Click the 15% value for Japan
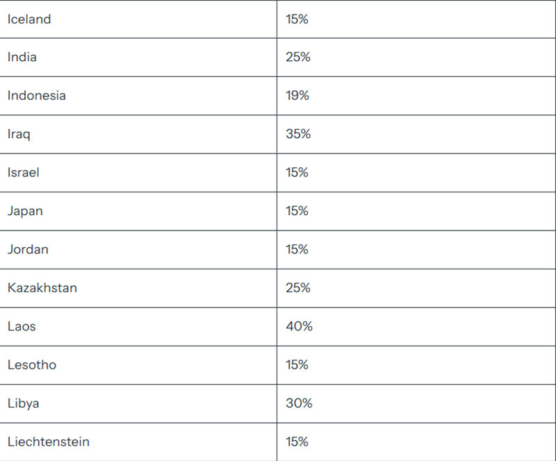 click(297, 211)
